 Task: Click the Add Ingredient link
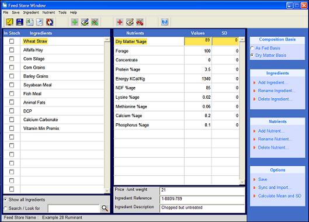(271, 82)
